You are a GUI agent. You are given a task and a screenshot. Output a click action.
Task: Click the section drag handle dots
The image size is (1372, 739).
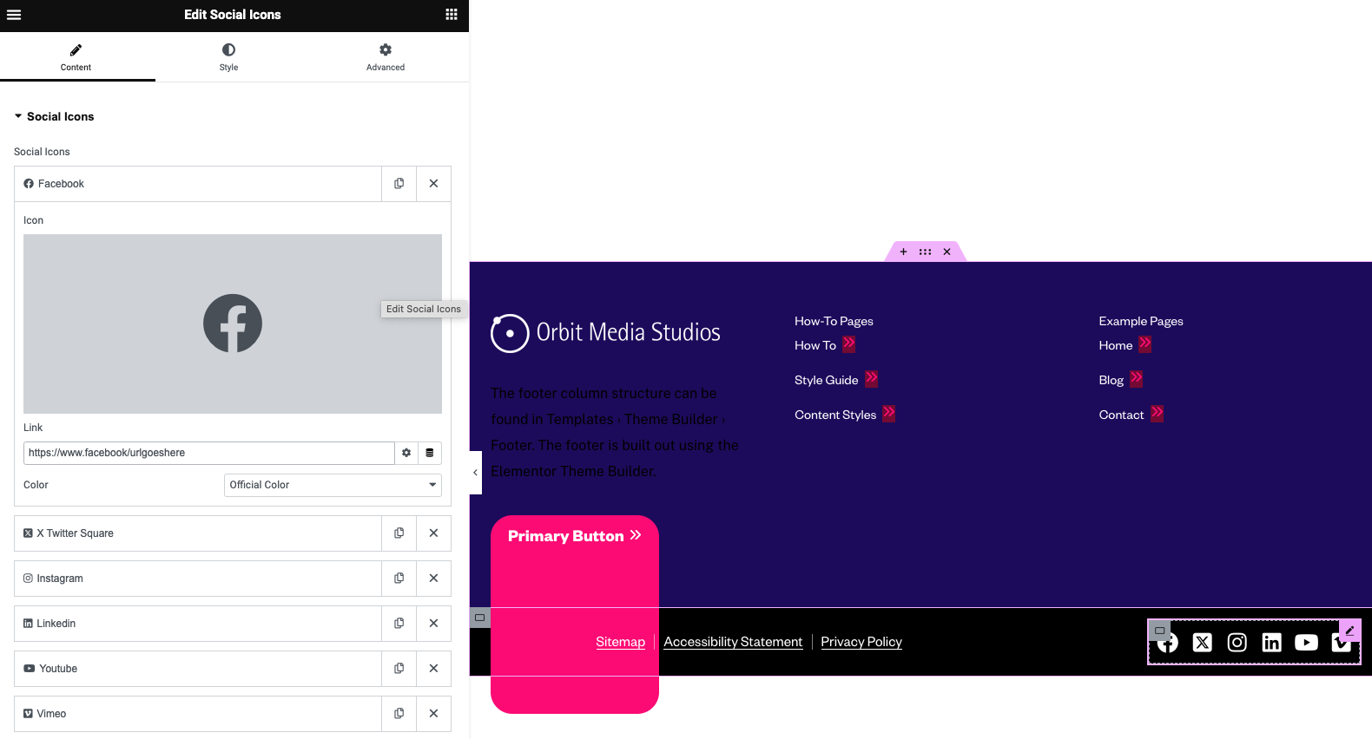point(925,252)
